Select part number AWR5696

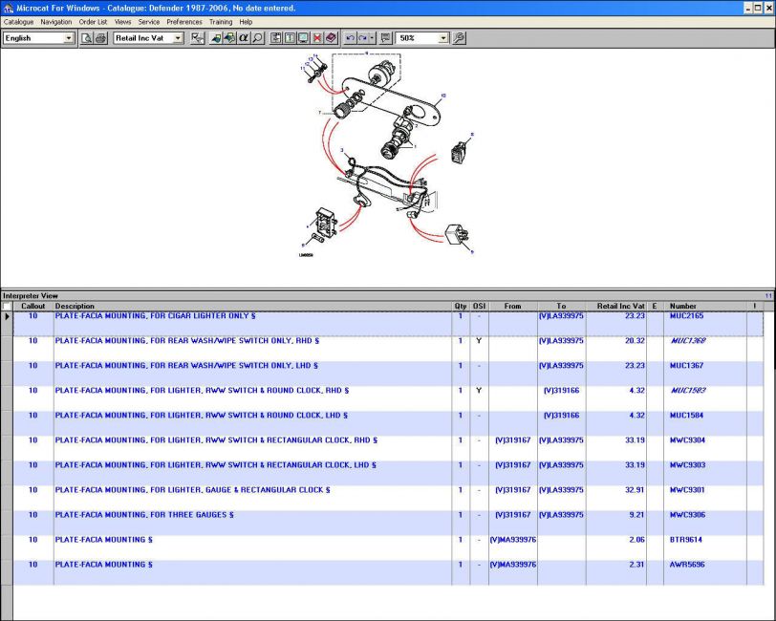pyautogui.click(x=687, y=565)
